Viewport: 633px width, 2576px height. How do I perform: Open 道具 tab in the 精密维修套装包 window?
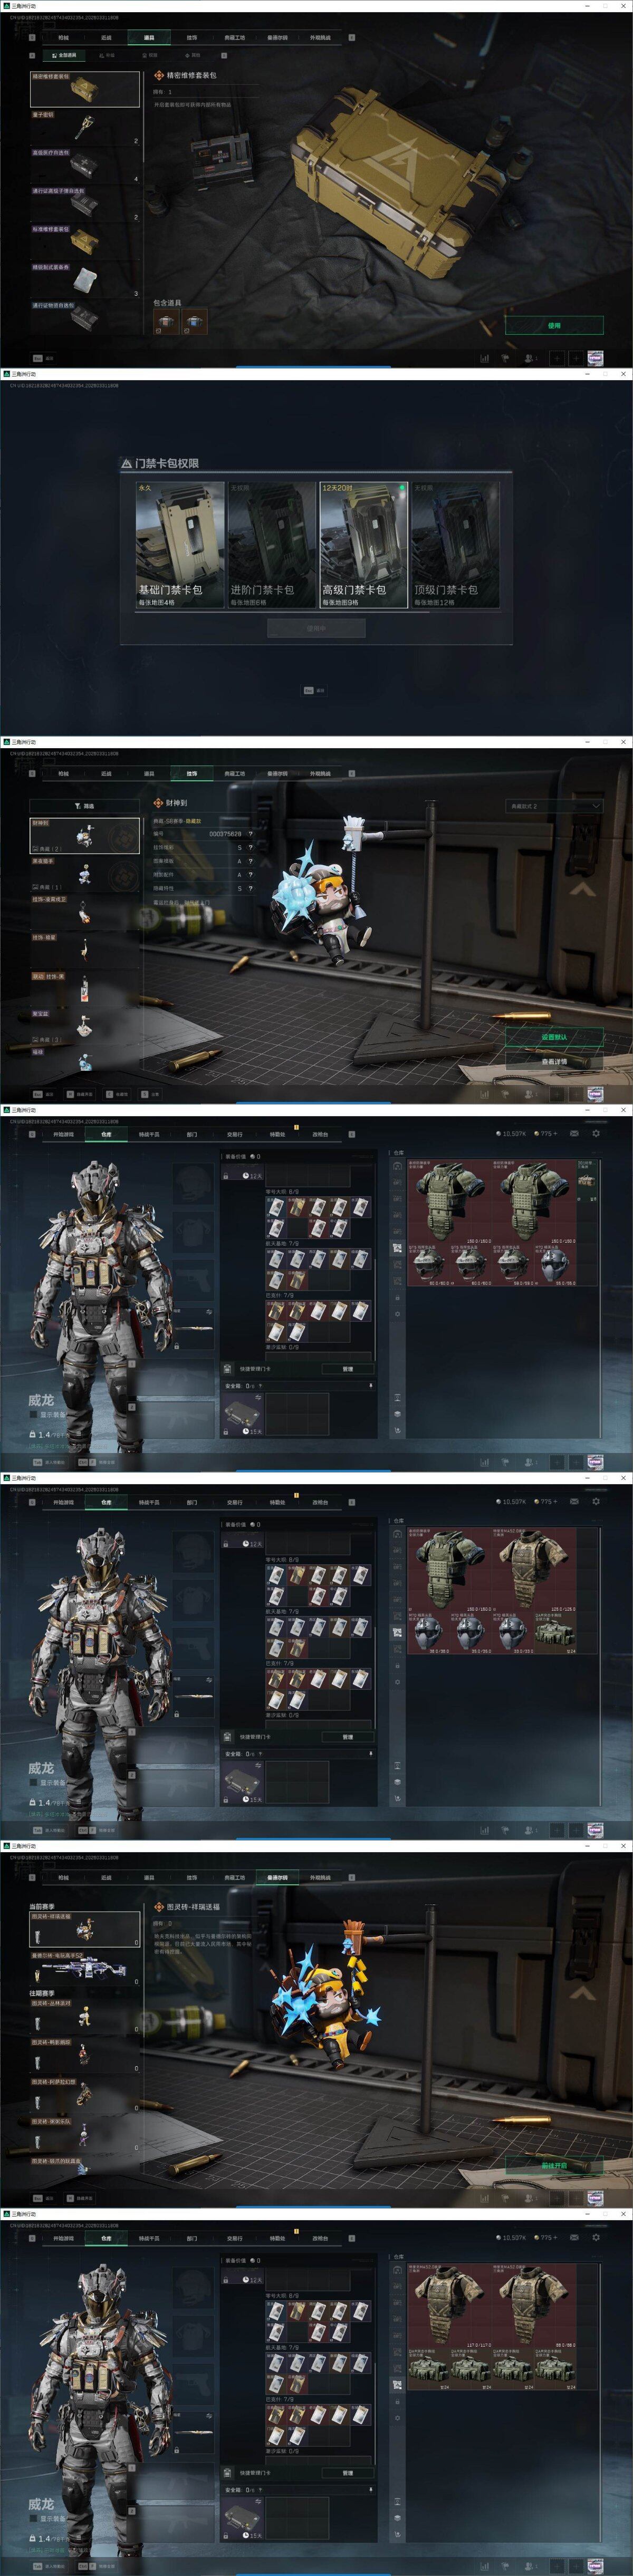pyautogui.click(x=149, y=38)
